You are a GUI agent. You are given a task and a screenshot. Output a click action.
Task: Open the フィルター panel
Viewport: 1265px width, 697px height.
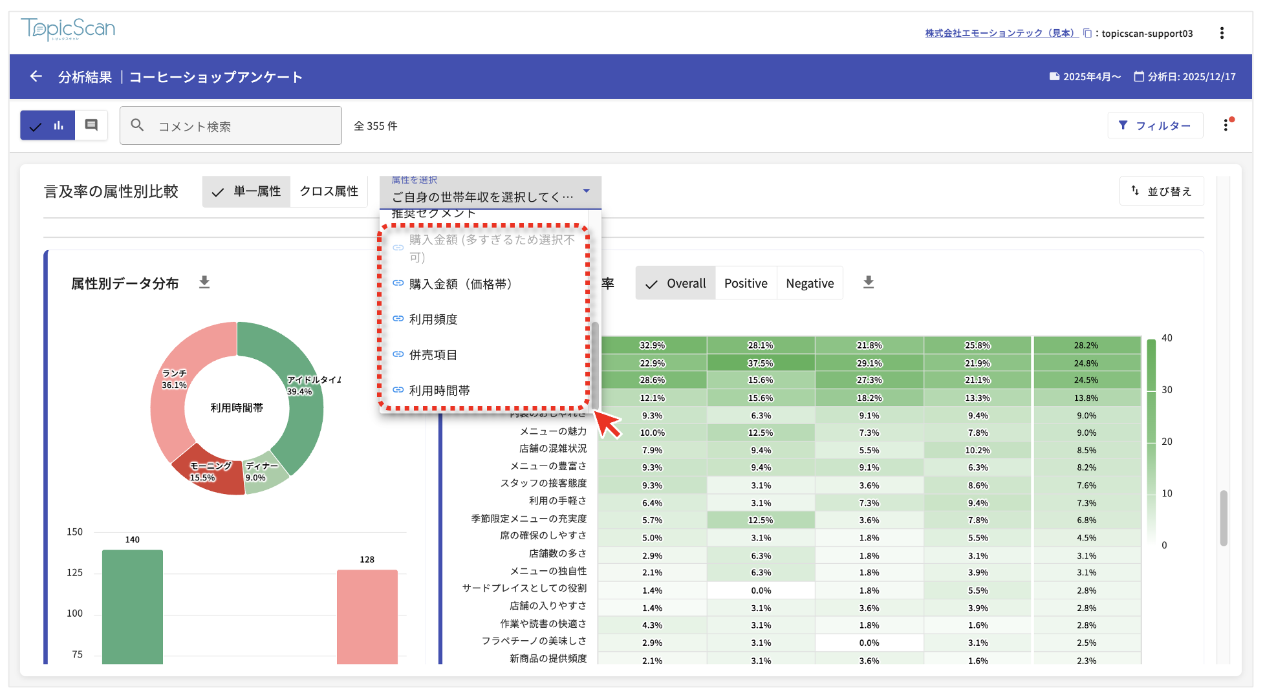(x=1154, y=125)
